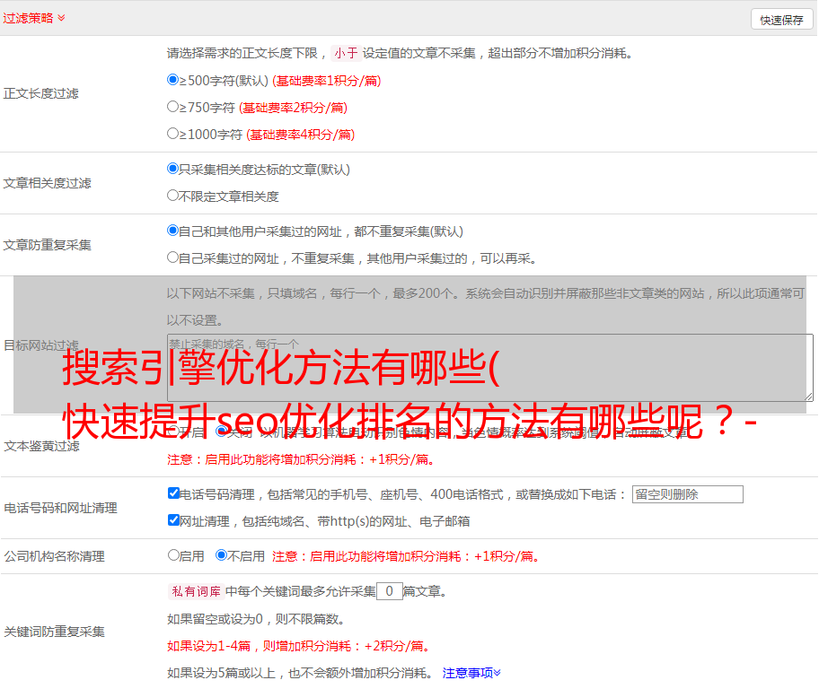The image size is (819, 689).
Task: Select the ≥500字符(默认) radio option
Action: [x=172, y=79]
